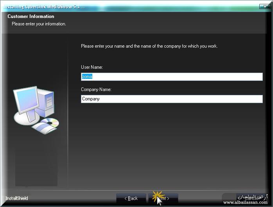
Task: Click the 'Please enter your information.' text
Action: pos(39,24)
